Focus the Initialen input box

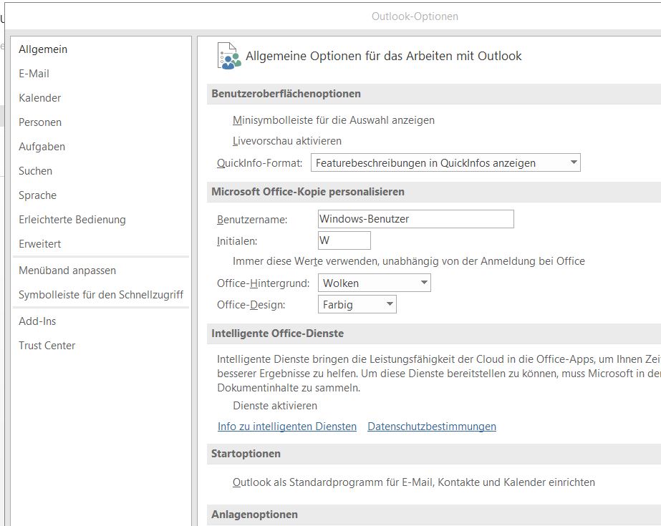tap(344, 240)
